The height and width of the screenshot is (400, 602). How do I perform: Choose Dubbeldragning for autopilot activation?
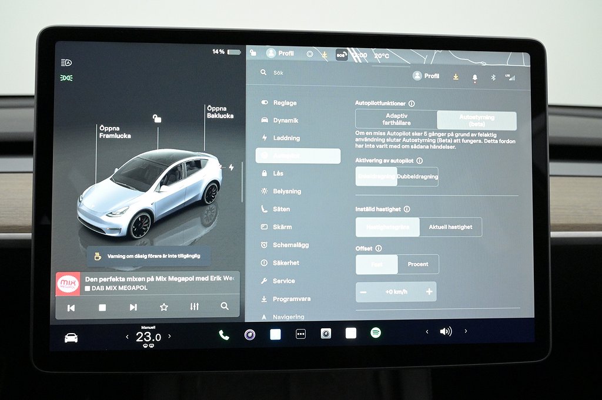[x=417, y=177]
